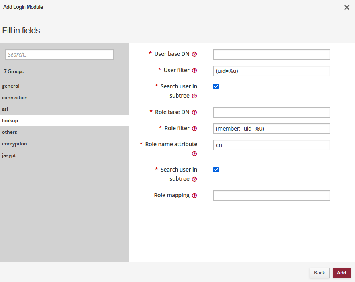Click the group Search box
This screenshot has height=282, width=355.
[59, 54]
